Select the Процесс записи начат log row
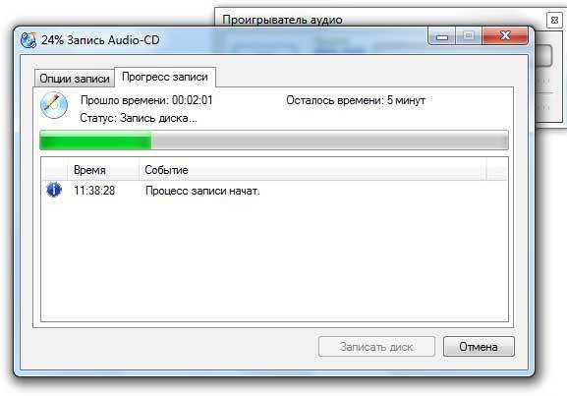567x396 pixels. (x=274, y=191)
